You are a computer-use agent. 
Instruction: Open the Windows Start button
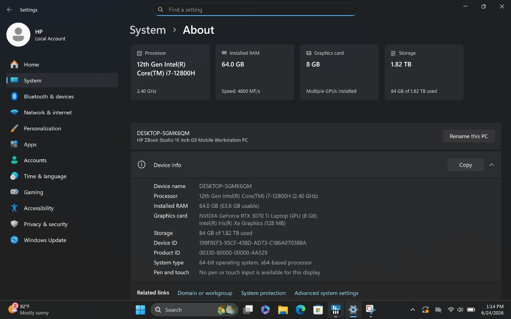[x=141, y=310]
